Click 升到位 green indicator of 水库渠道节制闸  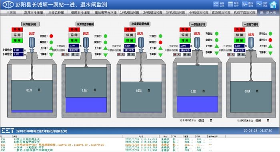106,36
